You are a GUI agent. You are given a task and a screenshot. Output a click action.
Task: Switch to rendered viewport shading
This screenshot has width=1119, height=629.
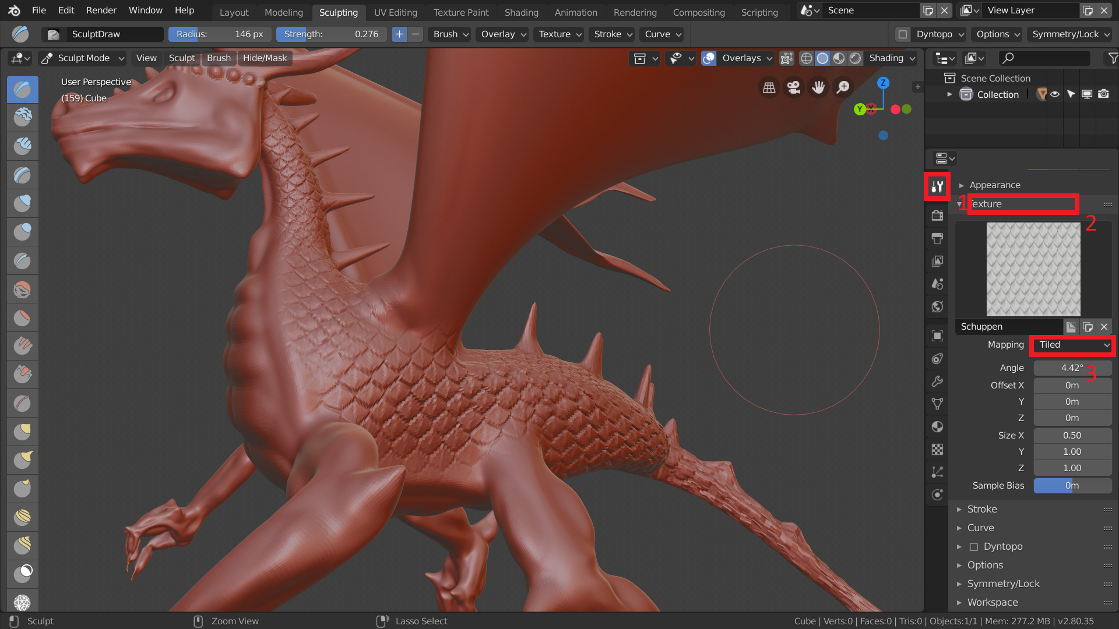[x=855, y=58]
